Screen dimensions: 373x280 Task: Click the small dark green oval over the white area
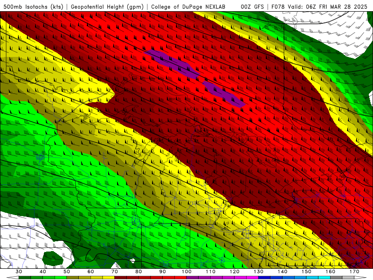[x=53, y=258]
